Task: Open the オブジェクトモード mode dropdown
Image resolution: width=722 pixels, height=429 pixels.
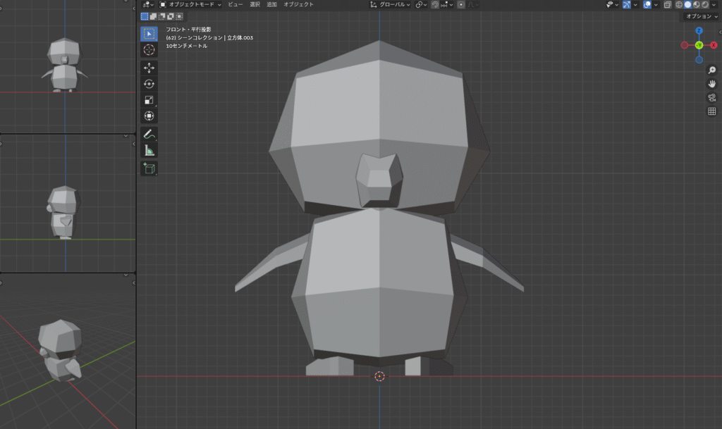Action: tap(190, 4)
